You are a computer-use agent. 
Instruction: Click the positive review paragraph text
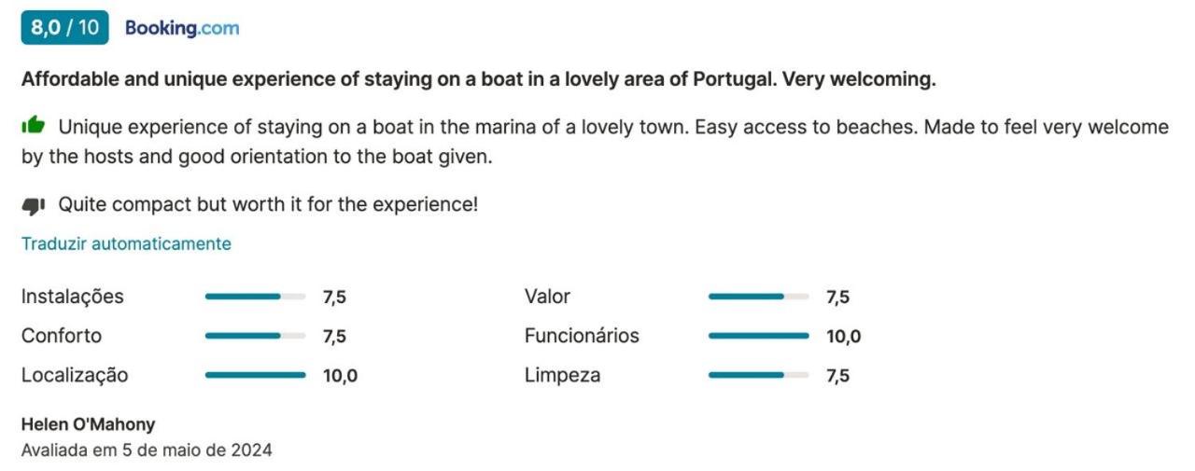595,141
